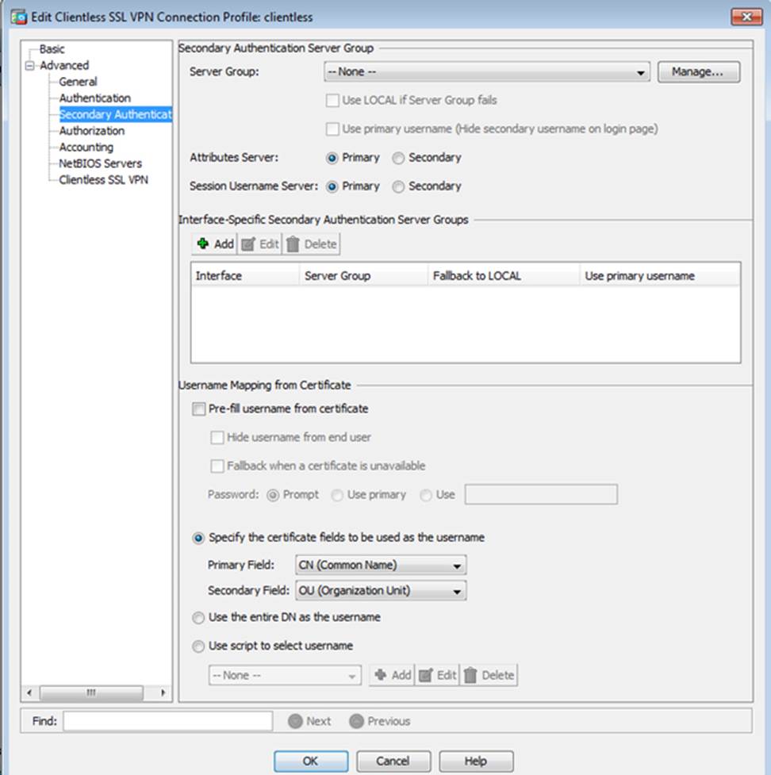
Task: Select Secondary for Attributes Server
Action: coord(398,158)
